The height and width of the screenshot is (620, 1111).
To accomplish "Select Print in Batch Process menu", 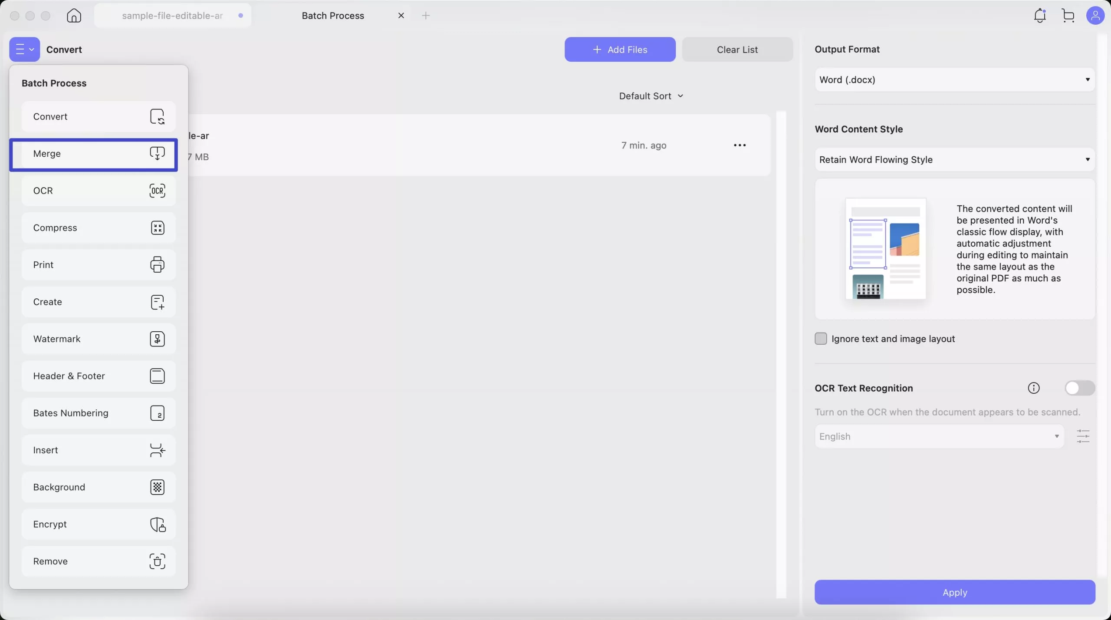I will pos(99,264).
